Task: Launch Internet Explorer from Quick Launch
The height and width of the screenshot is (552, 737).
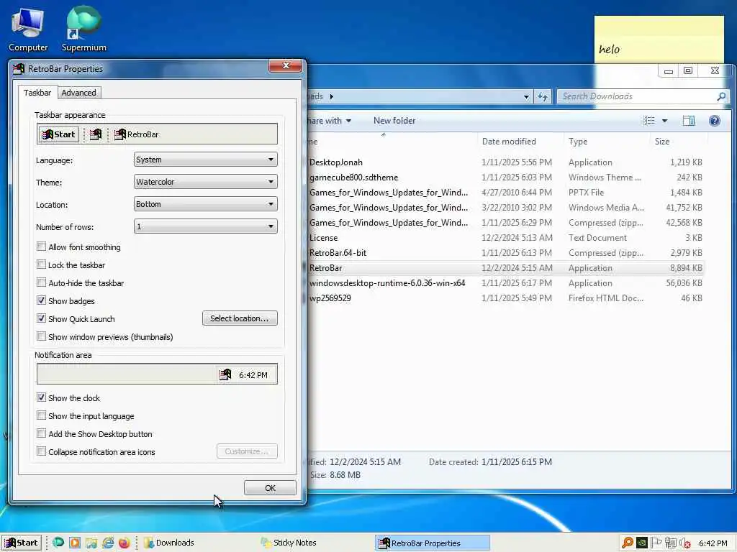Action: (108, 543)
